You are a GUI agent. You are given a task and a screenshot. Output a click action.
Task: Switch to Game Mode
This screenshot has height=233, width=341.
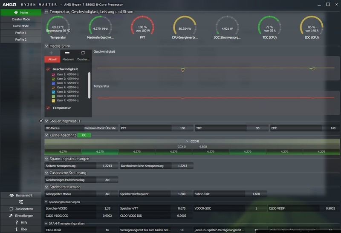(21, 26)
